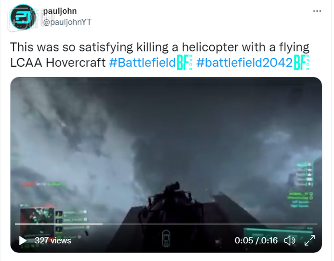Click the 0:05 / 0:16 time display
Viewport: 334px width, 261px height.
(x=256, y=241)
